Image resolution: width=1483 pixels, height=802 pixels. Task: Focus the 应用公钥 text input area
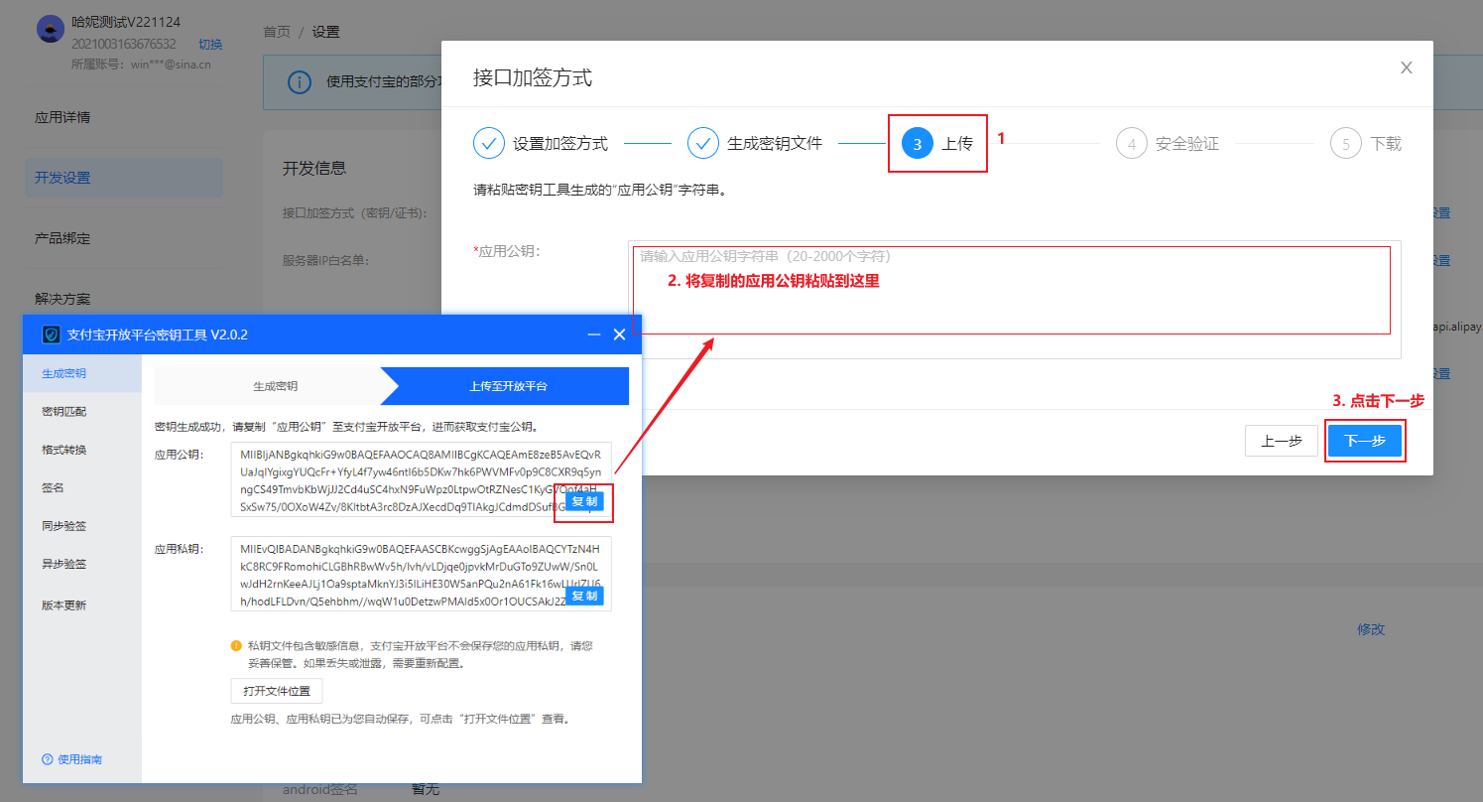[x=1014, y=299]
